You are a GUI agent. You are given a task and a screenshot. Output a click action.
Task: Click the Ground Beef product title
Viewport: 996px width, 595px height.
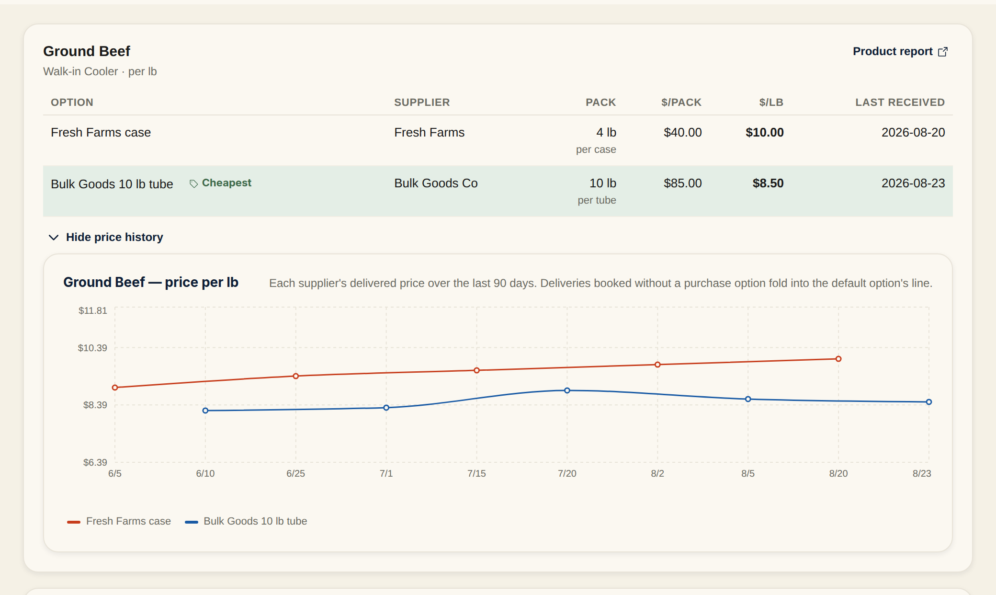coord(87,51)
